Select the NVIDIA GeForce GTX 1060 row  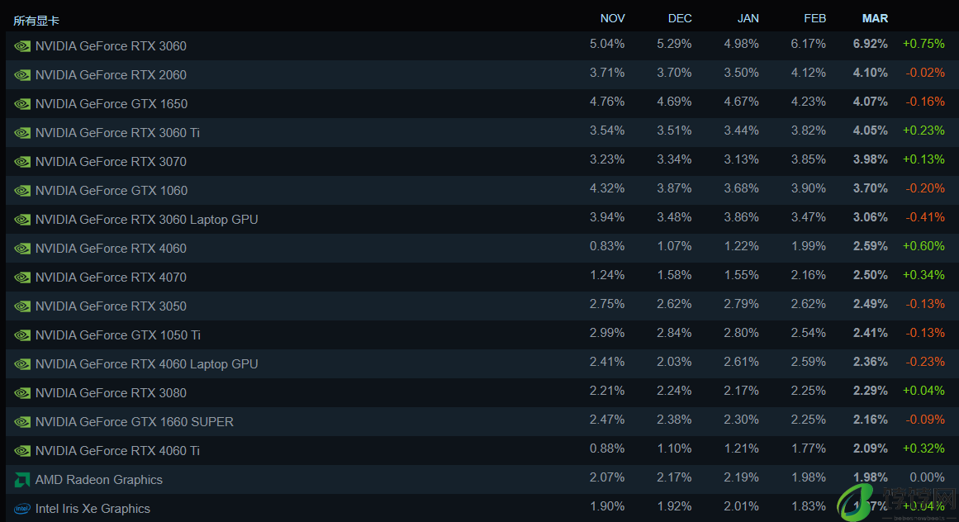[482, 190]
